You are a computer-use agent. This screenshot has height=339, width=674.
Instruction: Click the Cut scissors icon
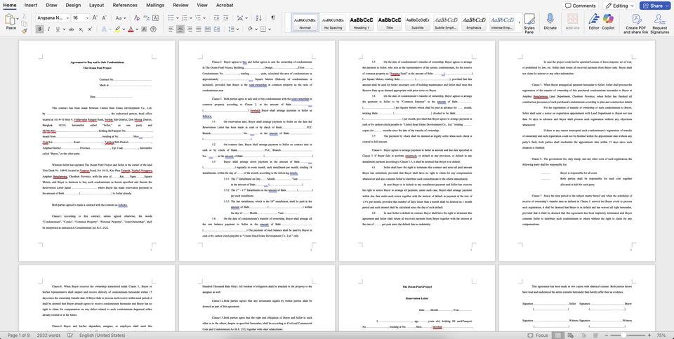point(24,16)
